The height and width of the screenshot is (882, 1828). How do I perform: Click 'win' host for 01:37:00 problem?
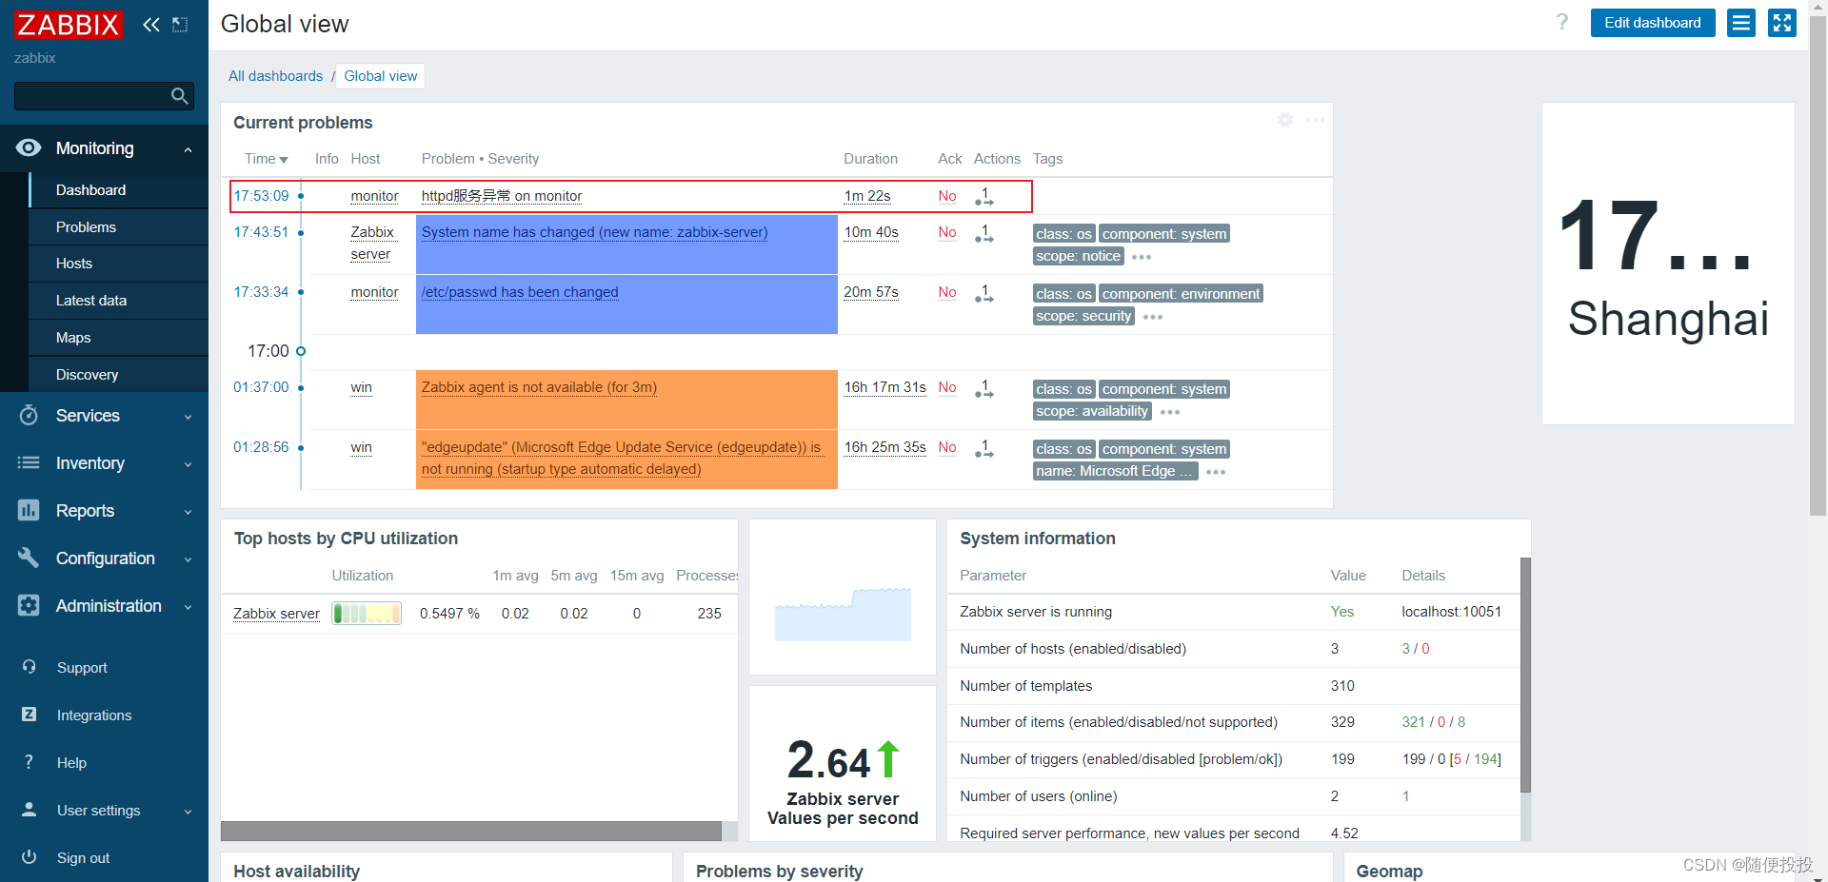point(361,387)
